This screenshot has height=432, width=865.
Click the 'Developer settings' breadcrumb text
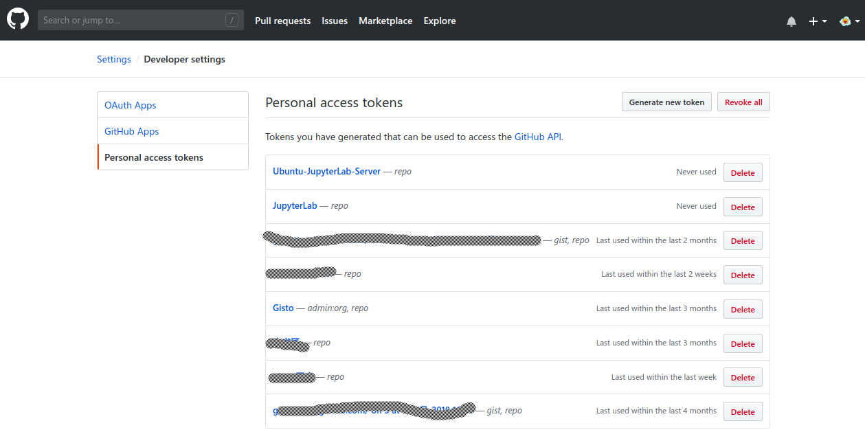coord(185,59)
